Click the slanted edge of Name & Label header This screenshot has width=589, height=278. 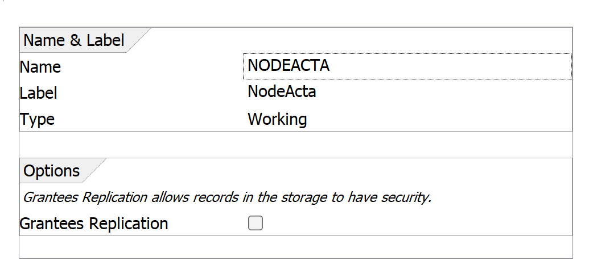[x=138, y=41]
